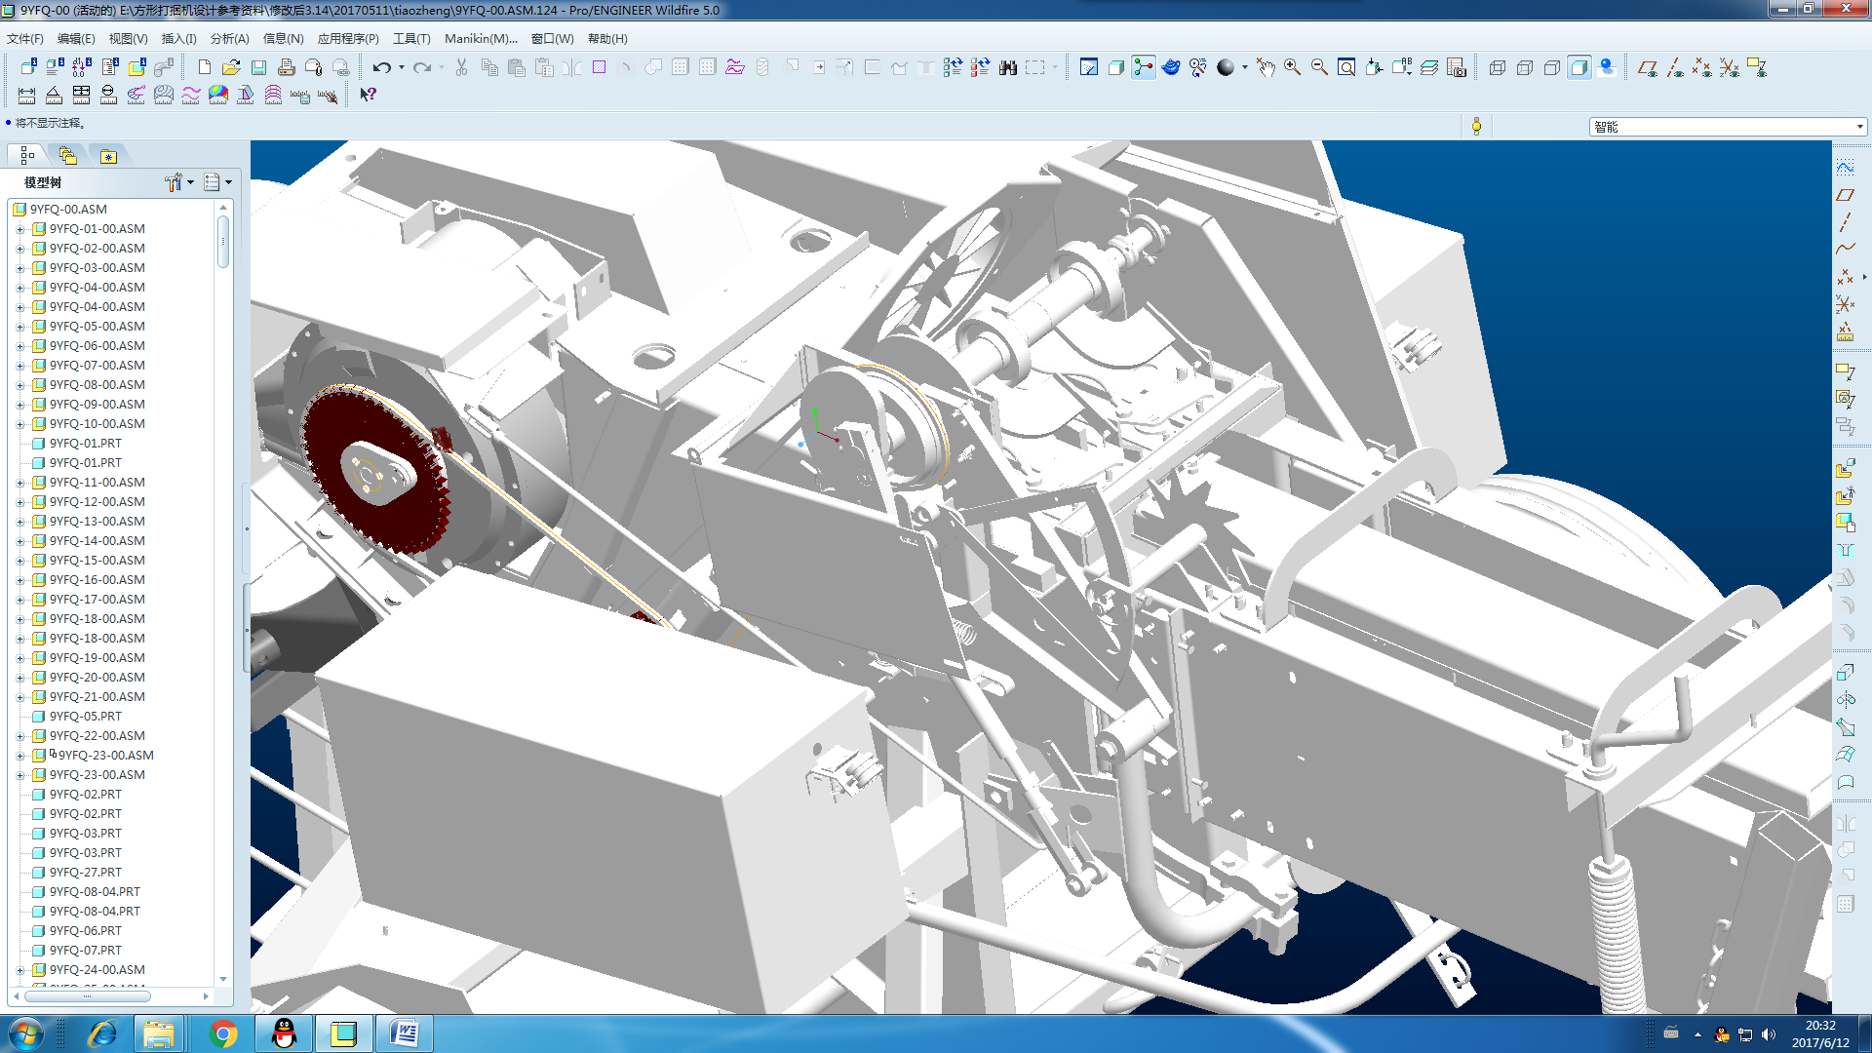The width and height of the screenshot is (1872, 1053).
Task: Click the pan hand view mode icon
Action: tap(1265, 67)
